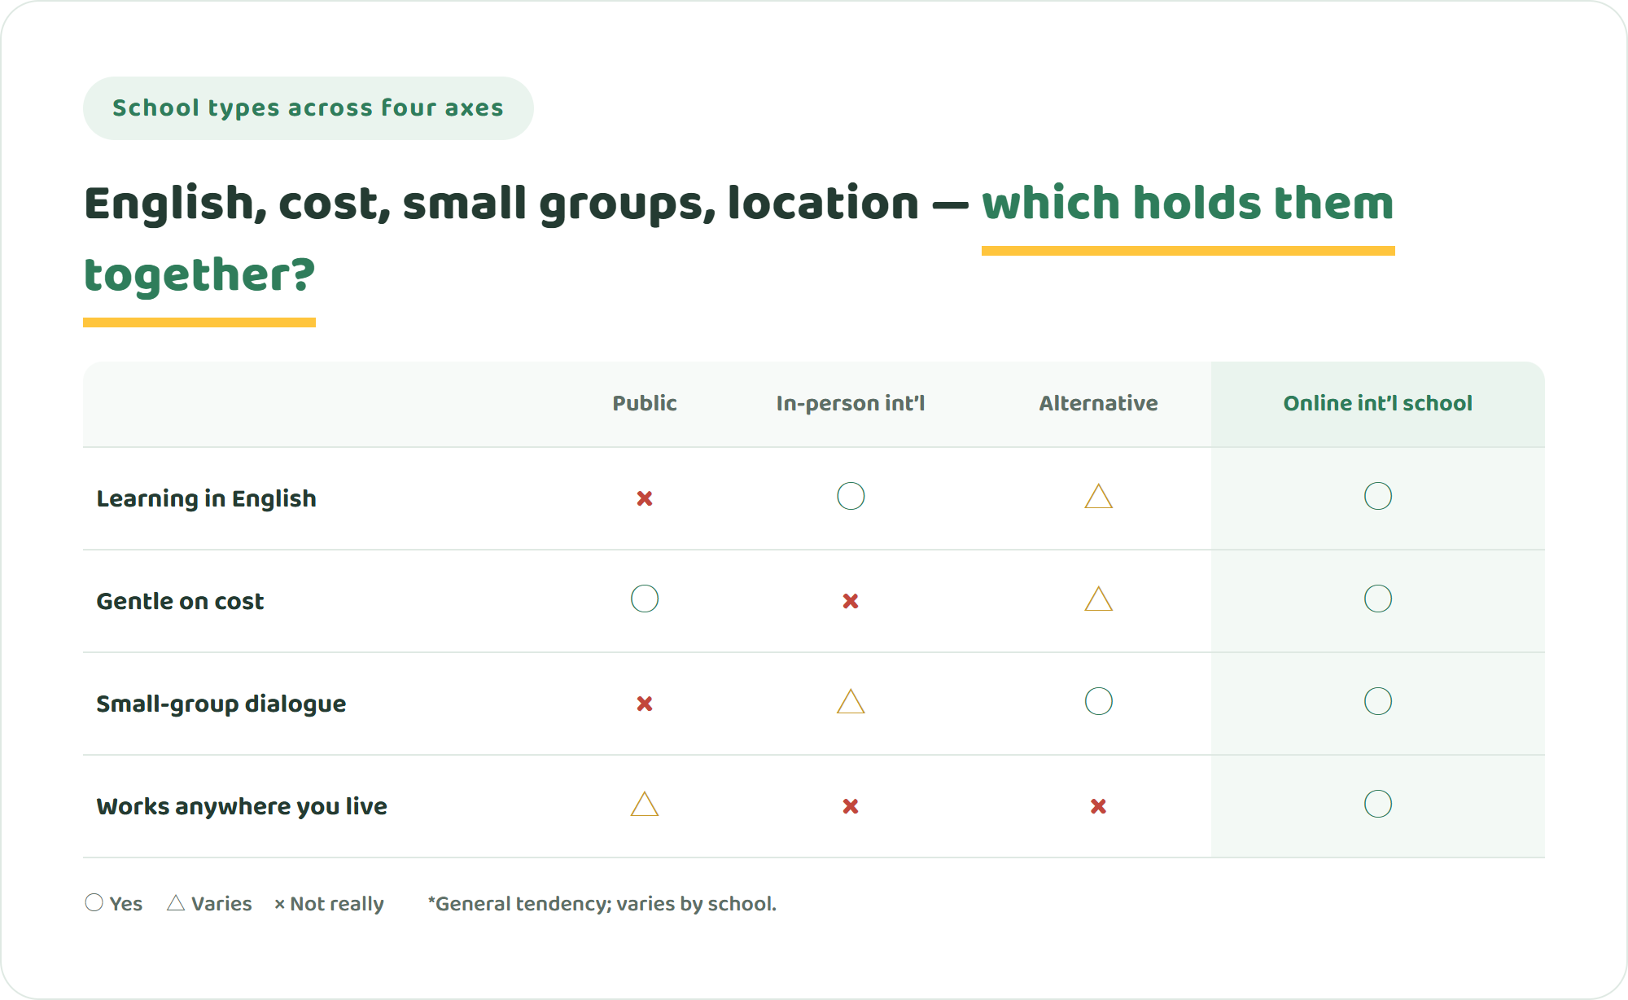Screen dimensions: 1628x1000
Task: Click the circle for Online int'l school, Gentle on cost
Action: (x=1378, y=599)
